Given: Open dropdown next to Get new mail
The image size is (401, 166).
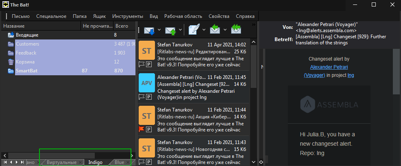Looking at the screenshot, I should [159, 30].
